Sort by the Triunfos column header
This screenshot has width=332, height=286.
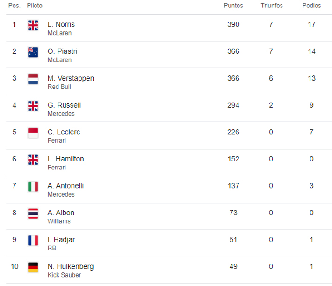pyautogui.click(x=271, y=6)
